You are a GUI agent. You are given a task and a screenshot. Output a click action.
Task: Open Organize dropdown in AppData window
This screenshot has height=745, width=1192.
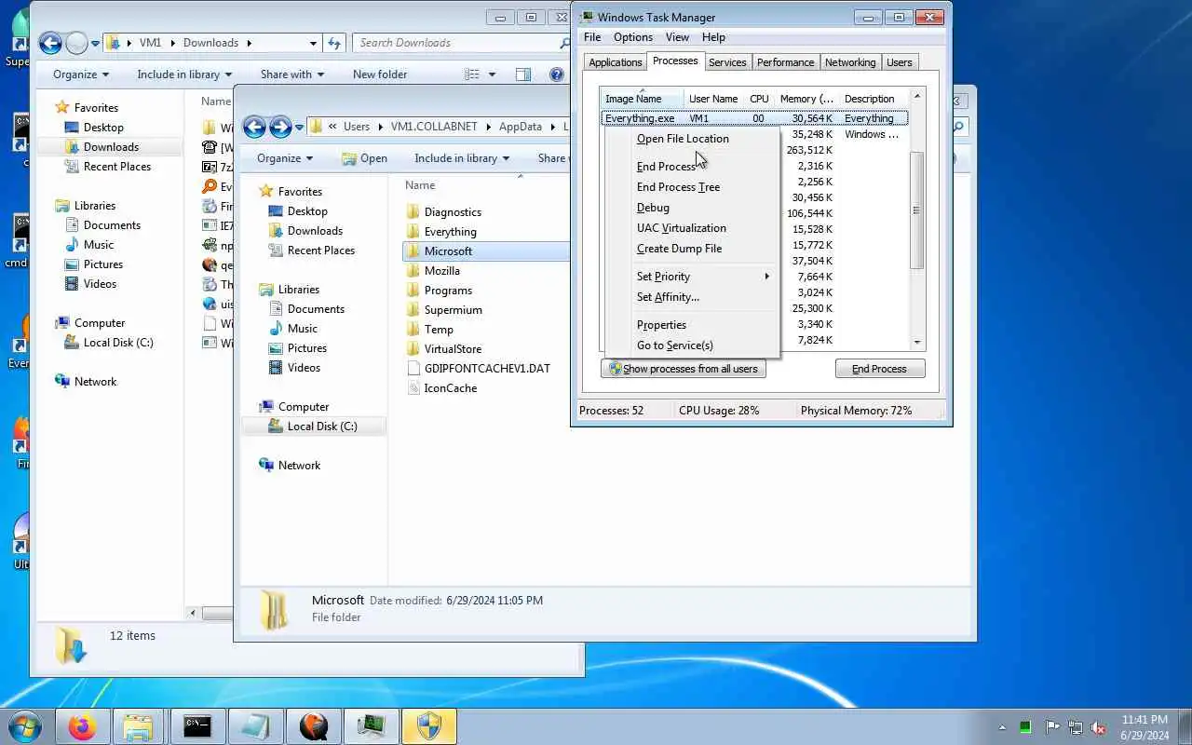[285, 158]
